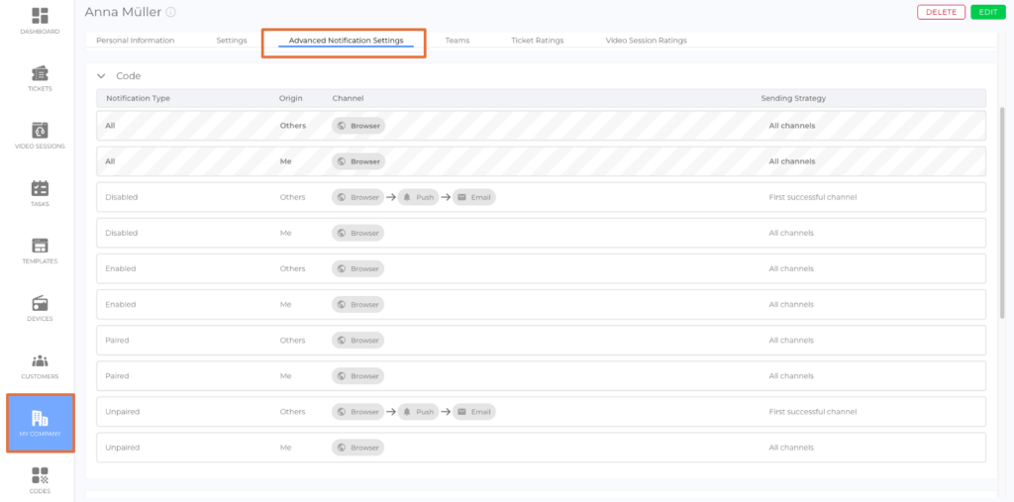Open Video Sessions sidebar icon

click(40, 132)
